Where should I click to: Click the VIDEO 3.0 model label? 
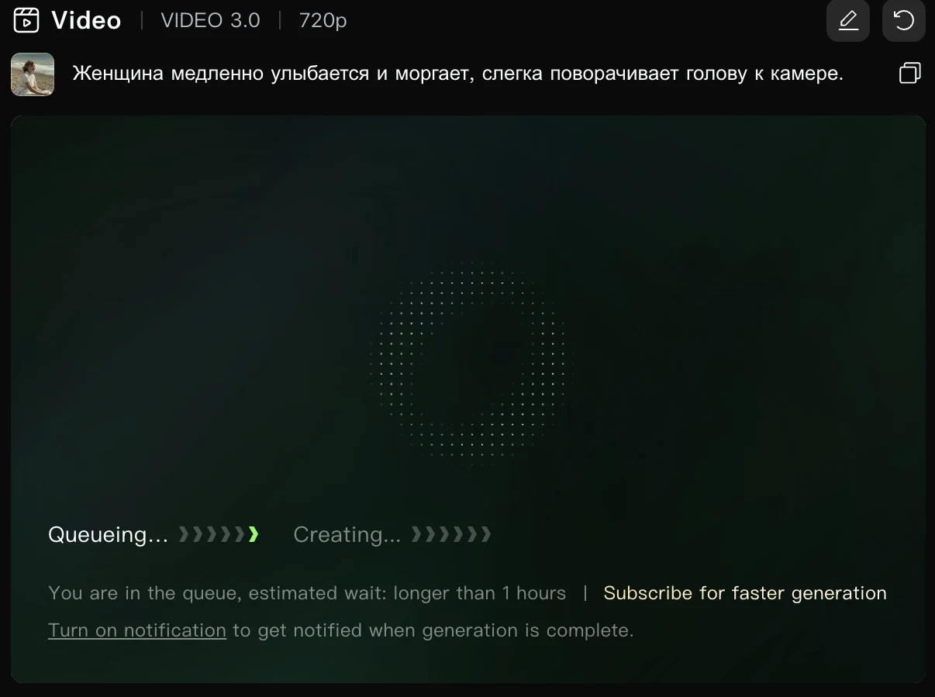210,21
